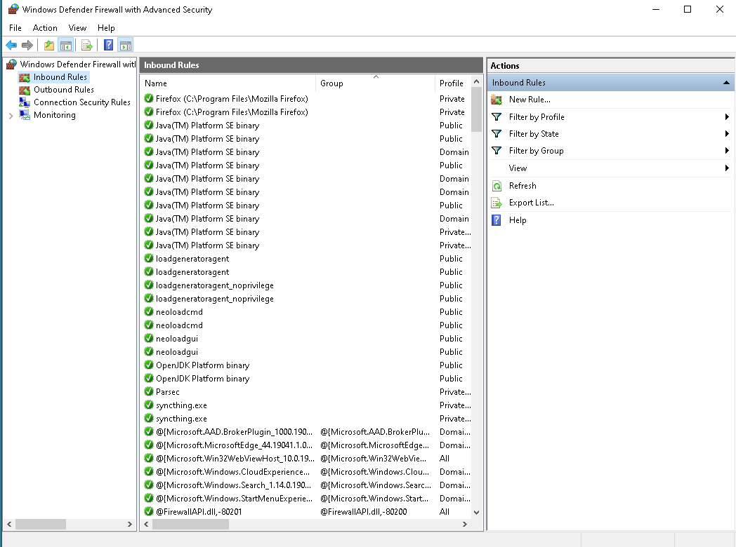The image size is (736, 547).
Task: Click Refresh in the Actions pane
Action: (x=523, y=186)
